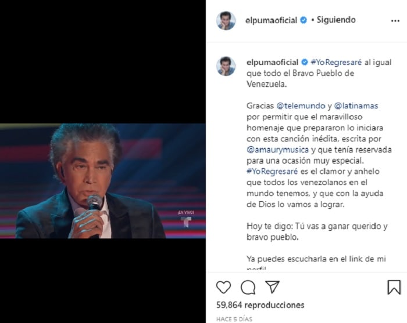Click the verified badge beside caption username
Viewport: 407px width, 323px height.
click(x=305, y=62)
